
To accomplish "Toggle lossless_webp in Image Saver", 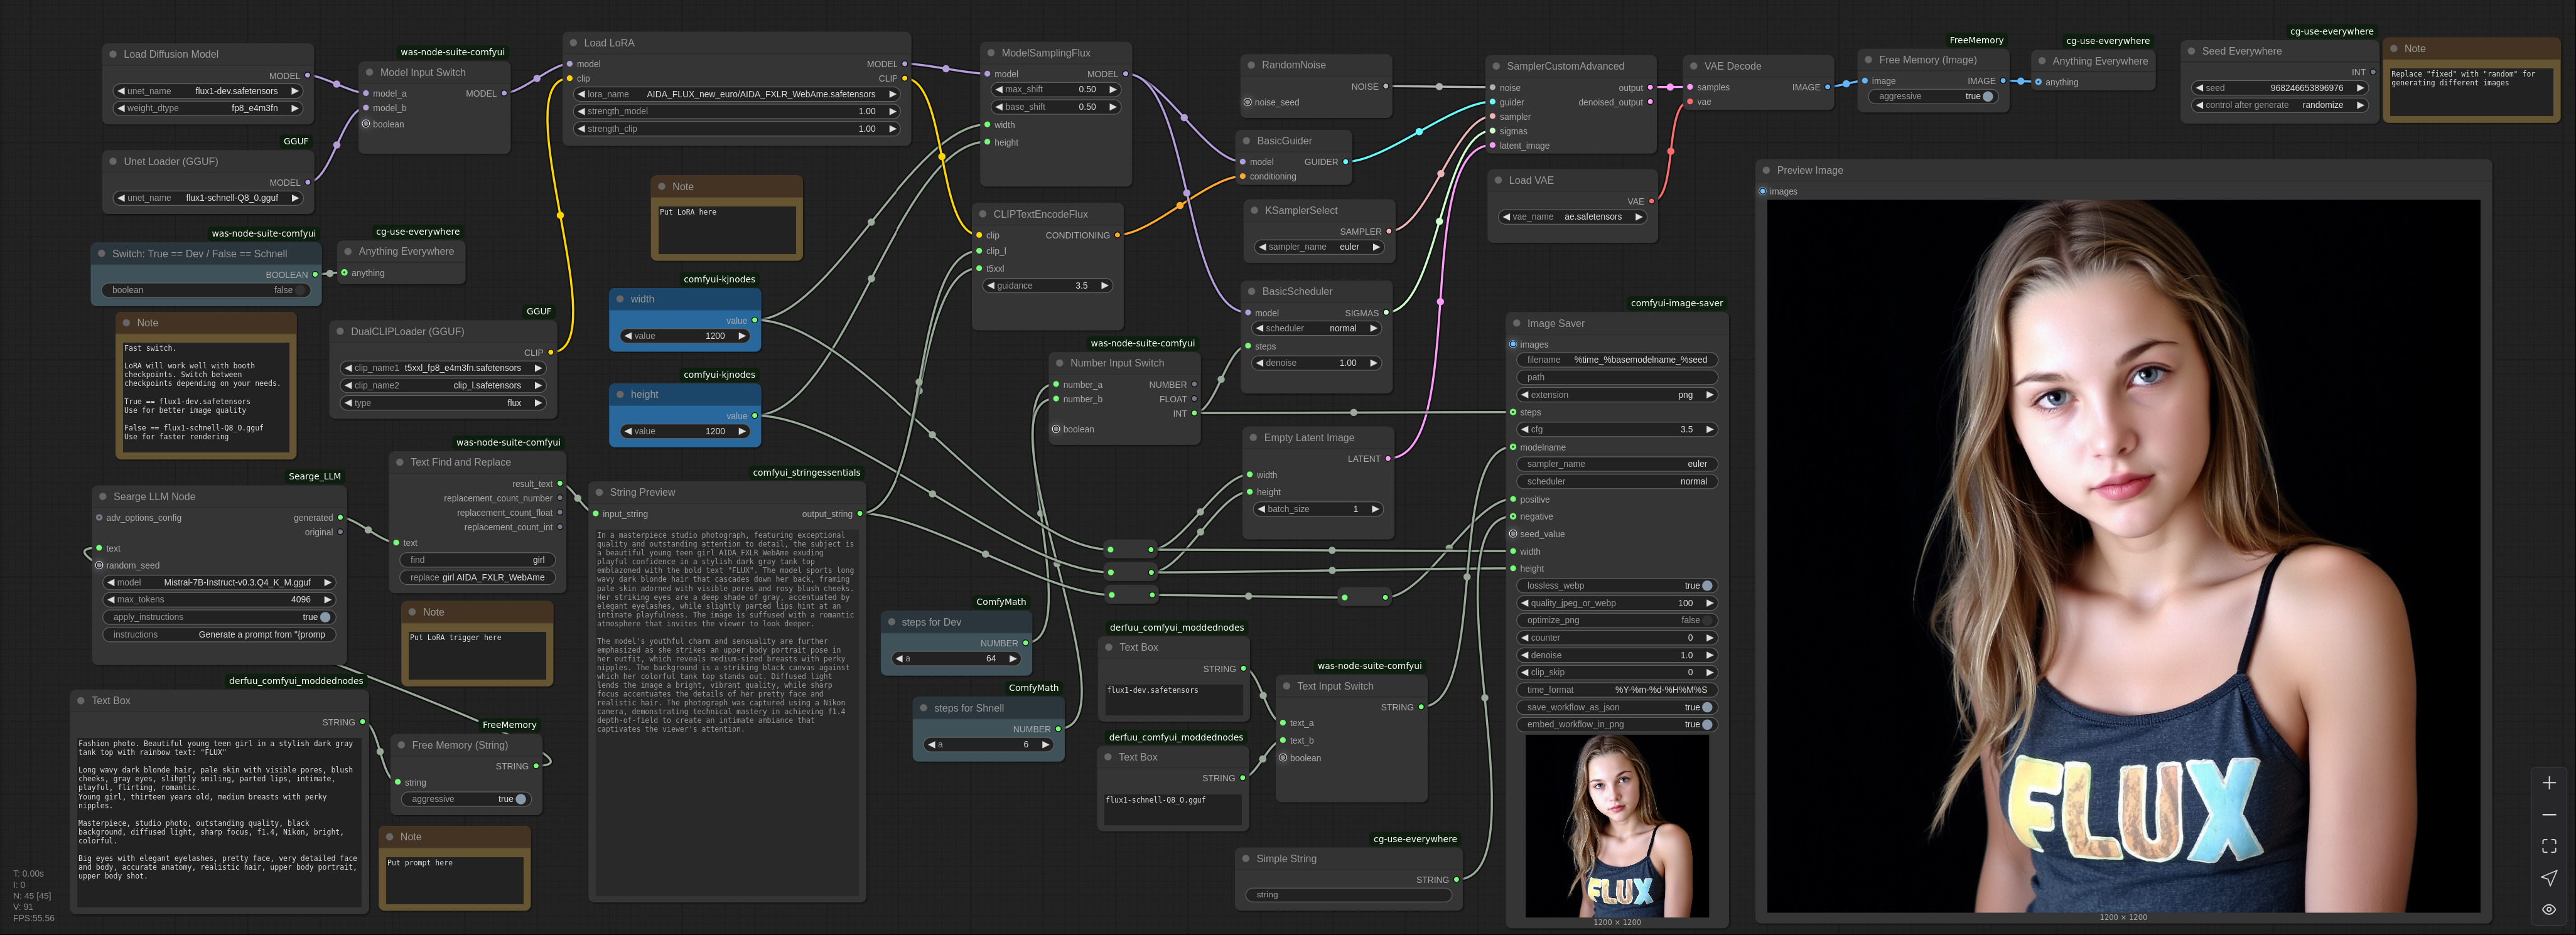I will pyautogui.click(x=1617, y=586).
